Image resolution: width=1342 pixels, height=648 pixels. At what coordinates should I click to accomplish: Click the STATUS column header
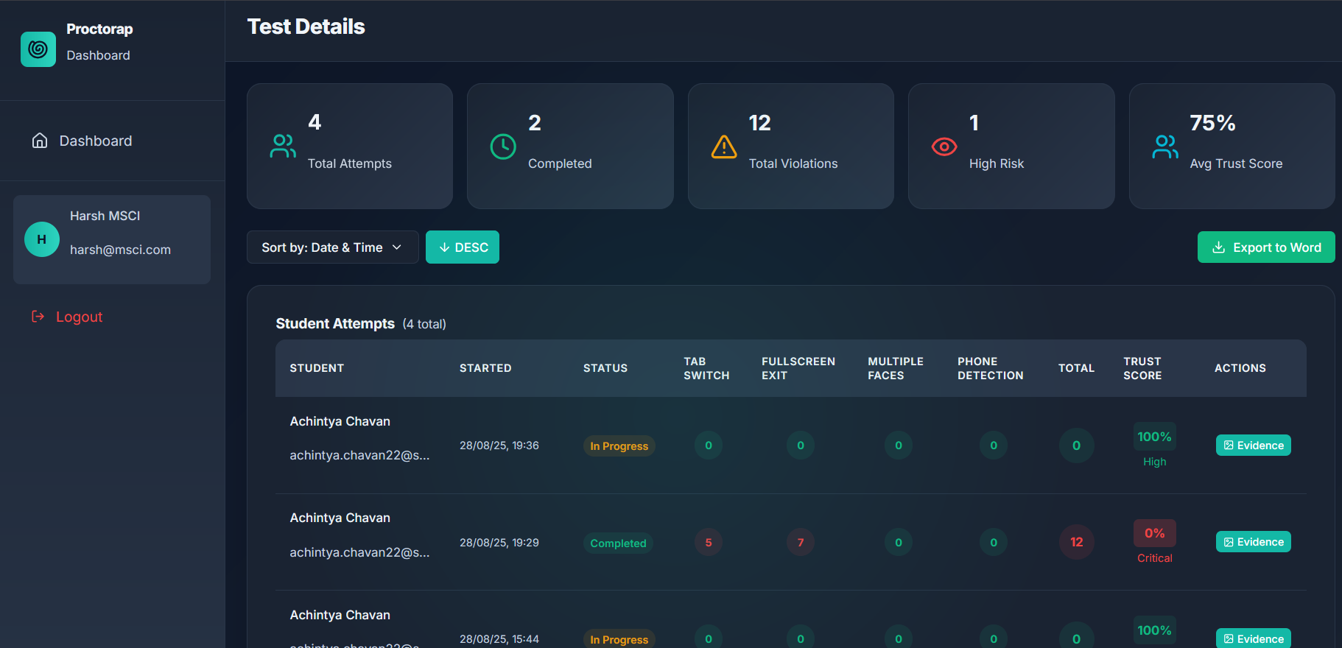click(605, 368)
